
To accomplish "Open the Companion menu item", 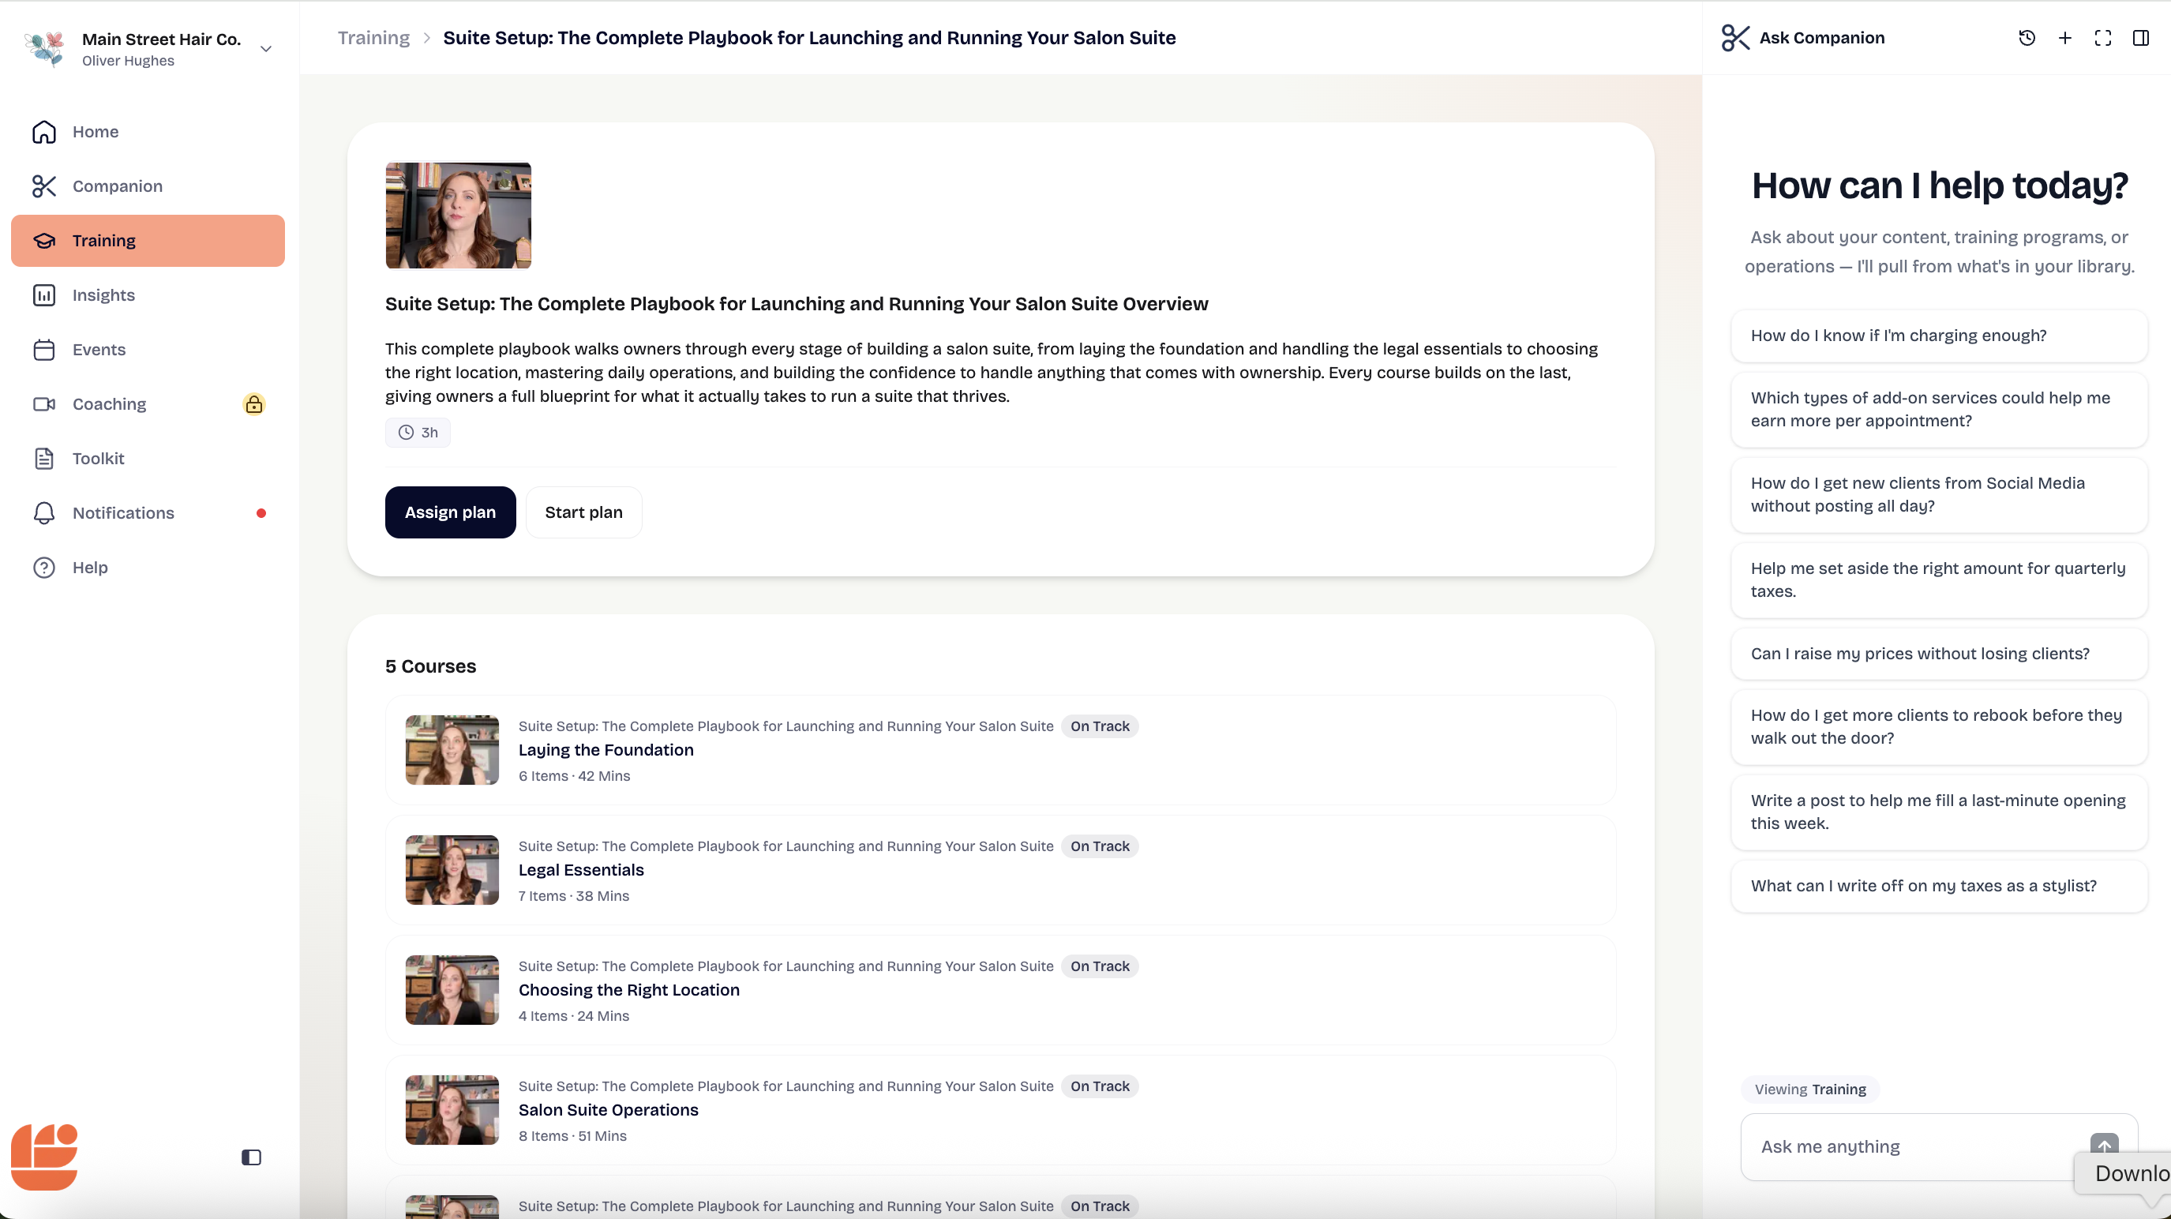I will click(148, 186).
